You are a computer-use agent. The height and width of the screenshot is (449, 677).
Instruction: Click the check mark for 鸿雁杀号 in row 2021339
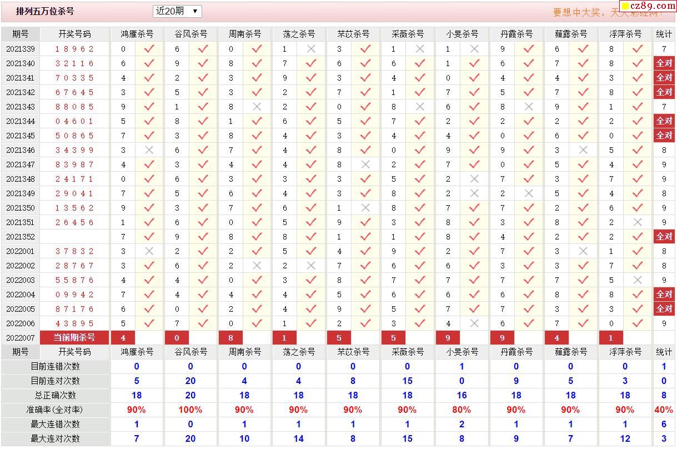pos(149,49)
